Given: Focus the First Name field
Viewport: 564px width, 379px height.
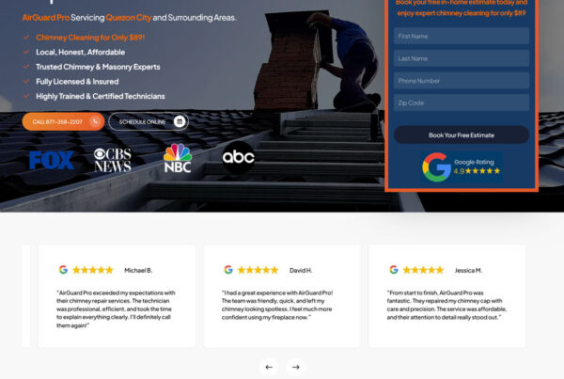Looking at the screenshot, I should [x=461, y=36].
